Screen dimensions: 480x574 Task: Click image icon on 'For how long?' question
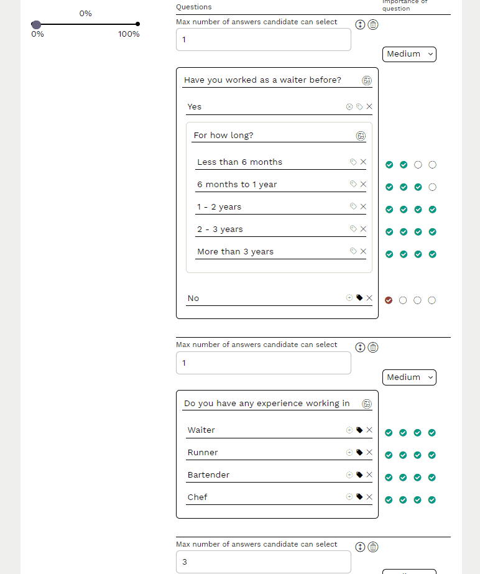[361, 136]
